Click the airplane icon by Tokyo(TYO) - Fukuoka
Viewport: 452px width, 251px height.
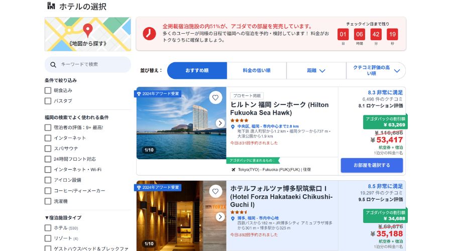[x=234, y=170]
